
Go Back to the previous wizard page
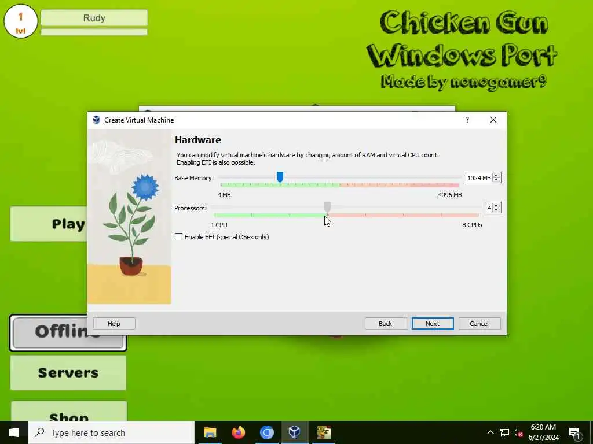(385, 324)
